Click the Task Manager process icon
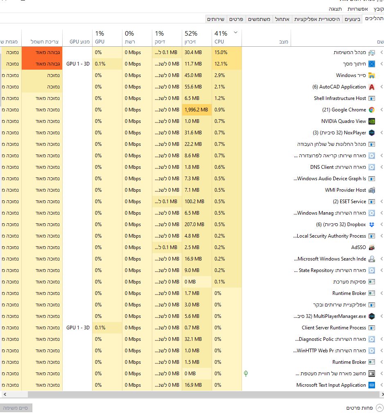Viewport: 384px width, 415px height. pyautogui.click(x=372, y=53)
